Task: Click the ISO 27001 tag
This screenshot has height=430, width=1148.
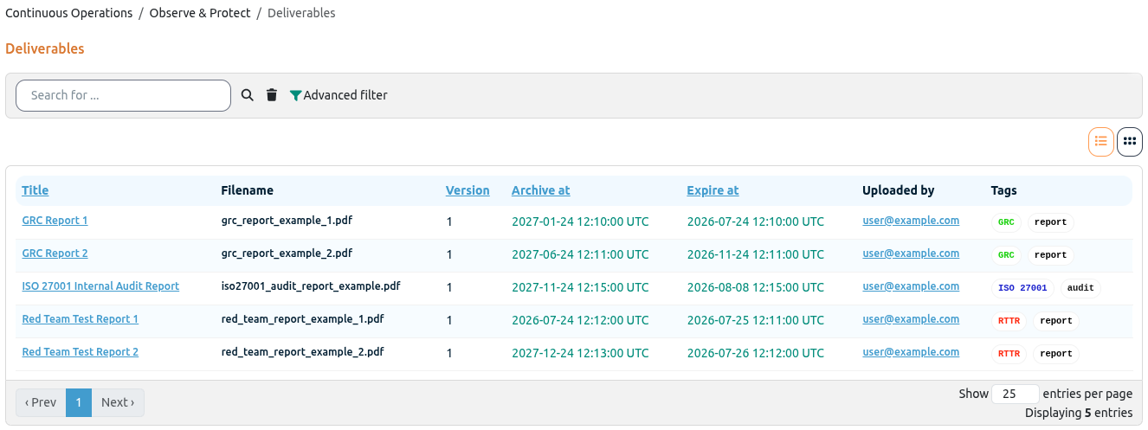Action: pyautogui.click(x=1022, y=288)
